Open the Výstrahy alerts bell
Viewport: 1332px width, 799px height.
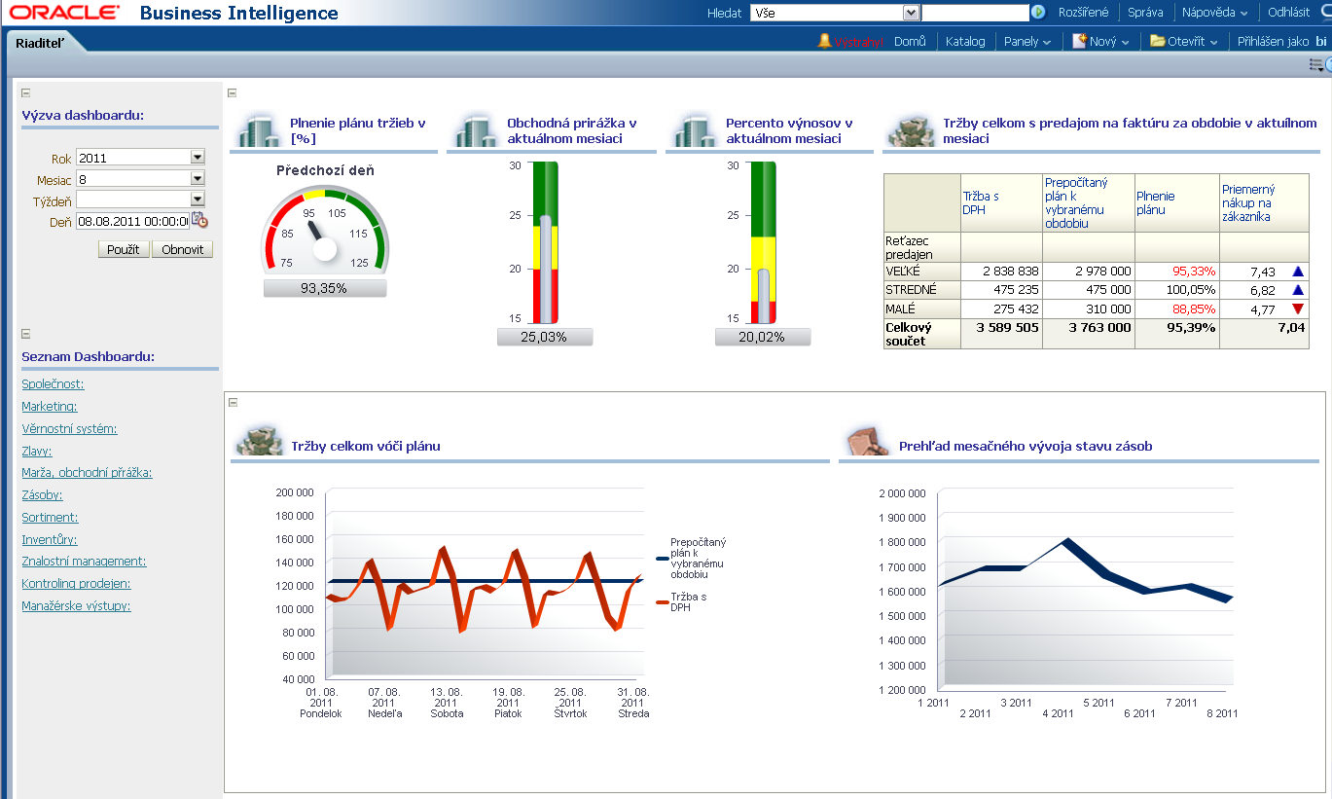[x=825, y=41]
